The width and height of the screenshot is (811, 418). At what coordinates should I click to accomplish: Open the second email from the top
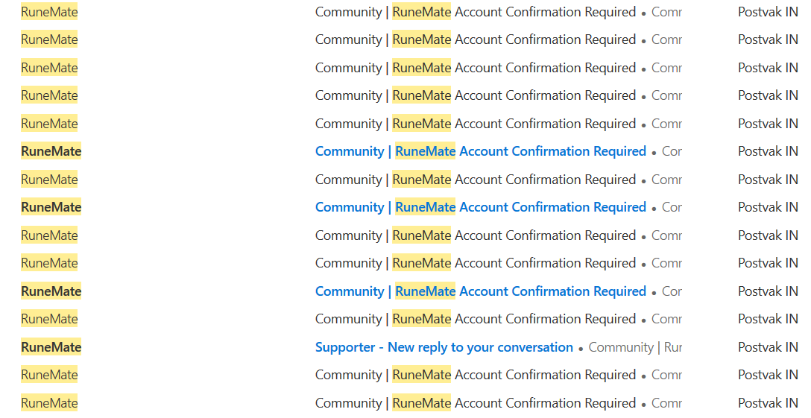click(x=475, y=39)
